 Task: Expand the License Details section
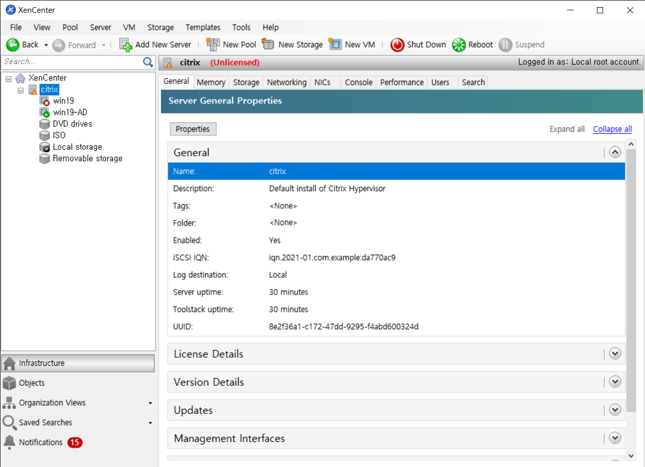pyautogui.click(x=615, y=353)
